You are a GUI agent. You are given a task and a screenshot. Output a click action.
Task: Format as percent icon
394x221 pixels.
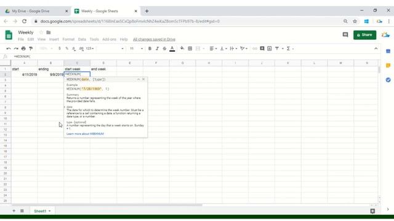pos(67,48)
